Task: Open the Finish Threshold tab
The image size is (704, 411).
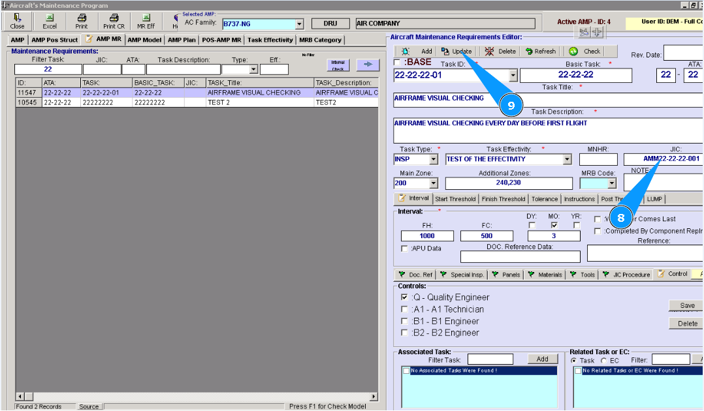Action: click(504, 199)
